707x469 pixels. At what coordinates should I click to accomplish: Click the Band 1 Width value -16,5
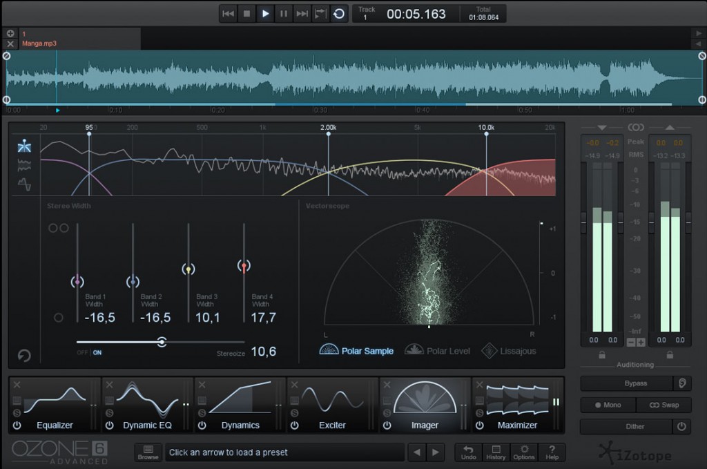click(99, 318)
